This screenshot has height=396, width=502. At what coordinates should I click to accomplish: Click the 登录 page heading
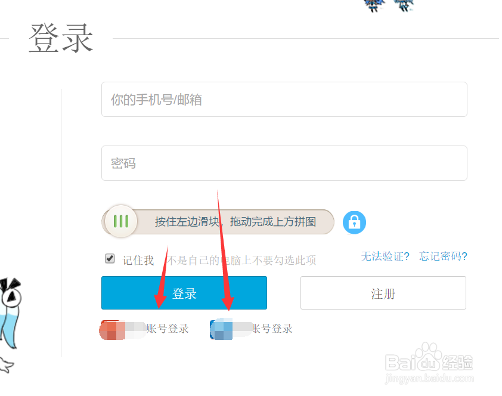coord(60,38)
